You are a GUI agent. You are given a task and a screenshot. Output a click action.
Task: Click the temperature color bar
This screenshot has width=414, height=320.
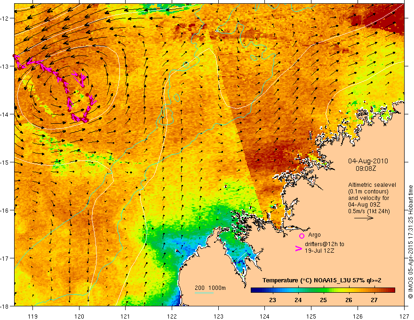pyautogui.click(x=323, y=290)
